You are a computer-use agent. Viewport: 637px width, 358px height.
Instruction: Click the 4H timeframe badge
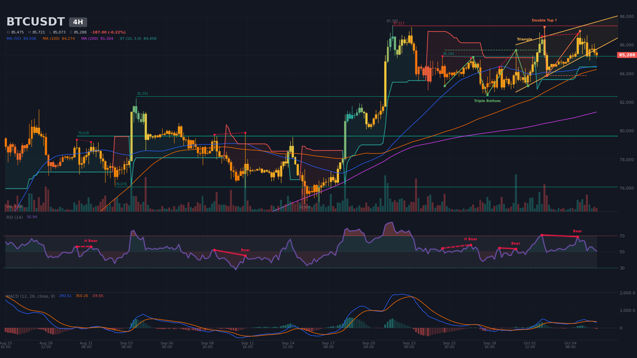click(x=78, y=22)
